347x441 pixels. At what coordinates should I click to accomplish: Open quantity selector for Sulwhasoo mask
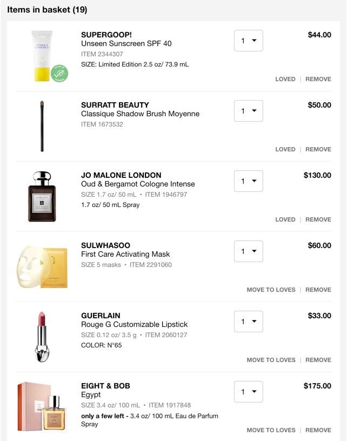[248, 251]
